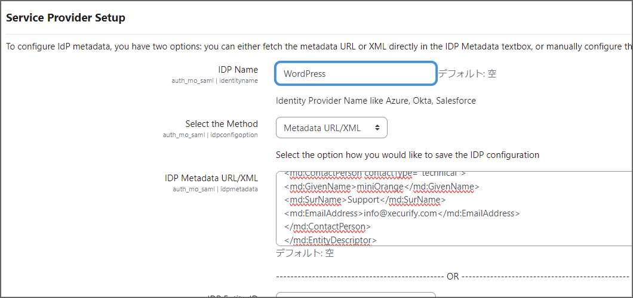The width and height of the screenshot is (633, 298).
Task: Click the 'auth_mo_saml | idpmetadata' text
Action: click(x=216, y=189)
